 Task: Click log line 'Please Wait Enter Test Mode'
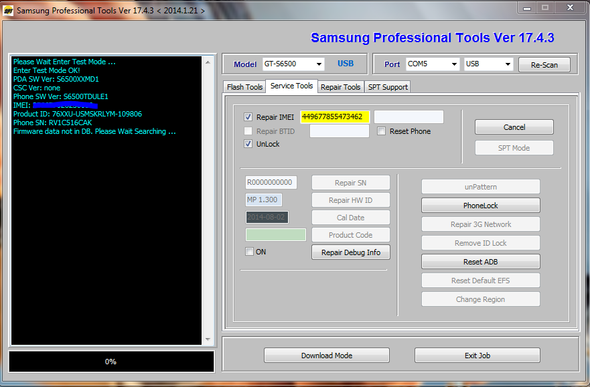pos(64,62)
